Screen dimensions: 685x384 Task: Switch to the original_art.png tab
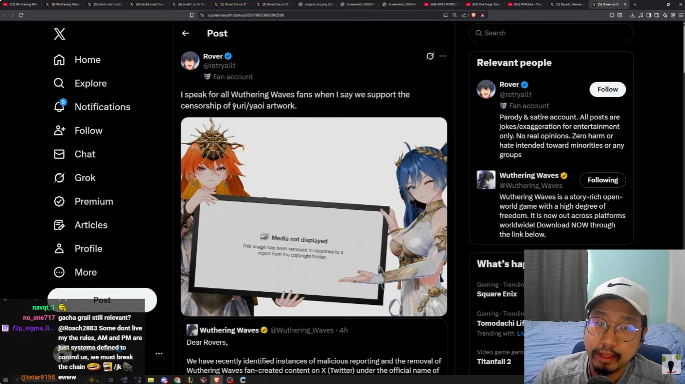coord(316,4)
